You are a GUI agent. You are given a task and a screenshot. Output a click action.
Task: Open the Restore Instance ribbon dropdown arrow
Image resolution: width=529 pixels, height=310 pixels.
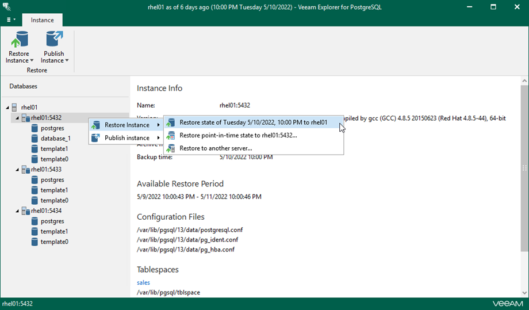pos(32,61)
